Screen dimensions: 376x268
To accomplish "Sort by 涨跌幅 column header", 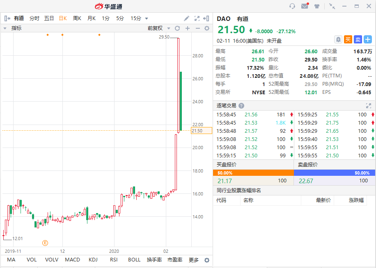I will pyautogui.click(x=356, y=200).
